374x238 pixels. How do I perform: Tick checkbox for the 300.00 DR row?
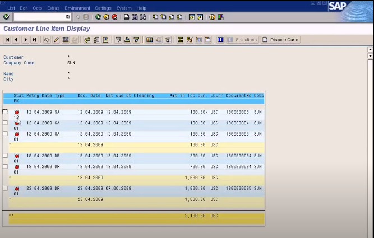(x=5, y=156)
